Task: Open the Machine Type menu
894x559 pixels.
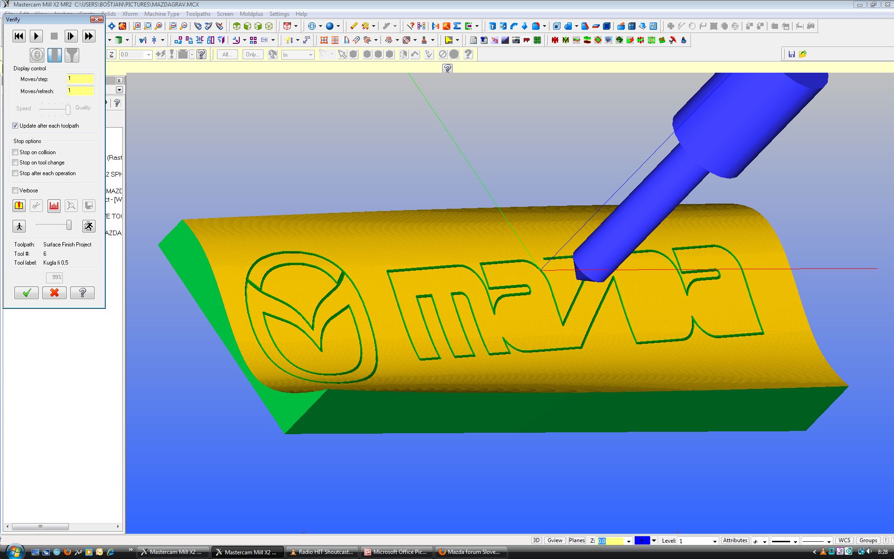Action: coord(162,14)
